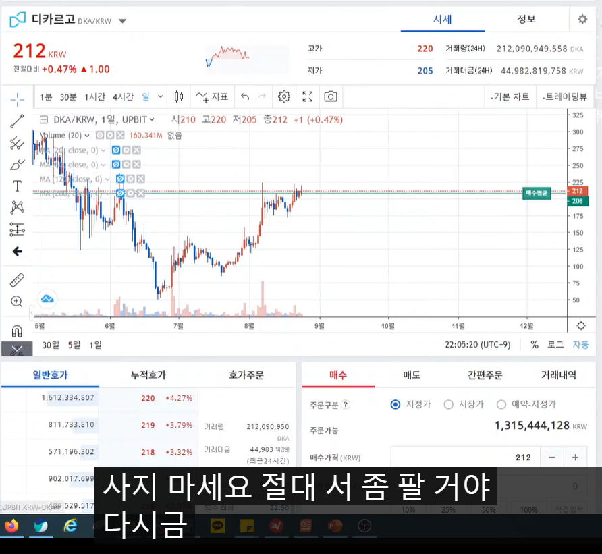The width and height of the screenshot is (602, 554).
Task: Open candlestick chart style selector
Action: click(179, 96)
